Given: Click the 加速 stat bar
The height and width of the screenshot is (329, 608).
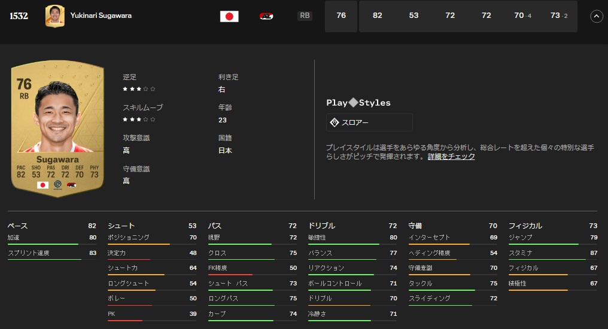Looking at the screenshot, I should tap(42, 244).
